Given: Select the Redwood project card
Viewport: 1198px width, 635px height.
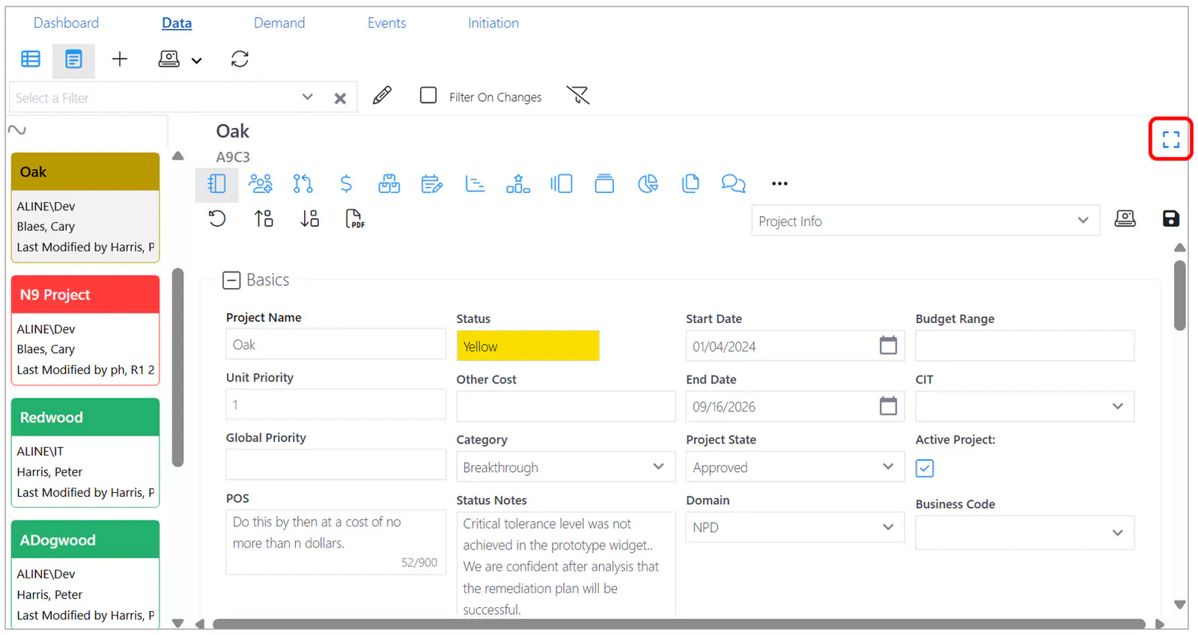Looking at the screenshot, I should tap(85, 453).
